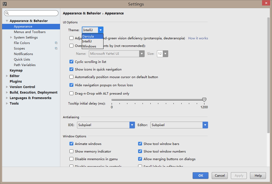
Task: Click the Cancel button
Action: click(220, 176)
